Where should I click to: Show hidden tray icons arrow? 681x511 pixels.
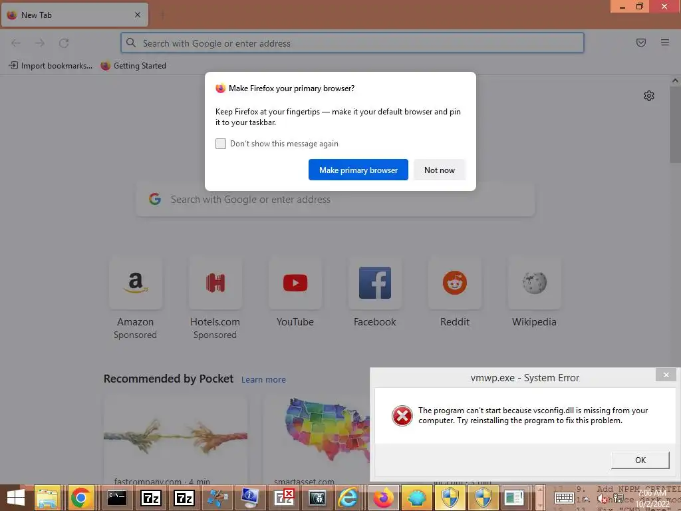pyautogui.click(x=586, y=499)
